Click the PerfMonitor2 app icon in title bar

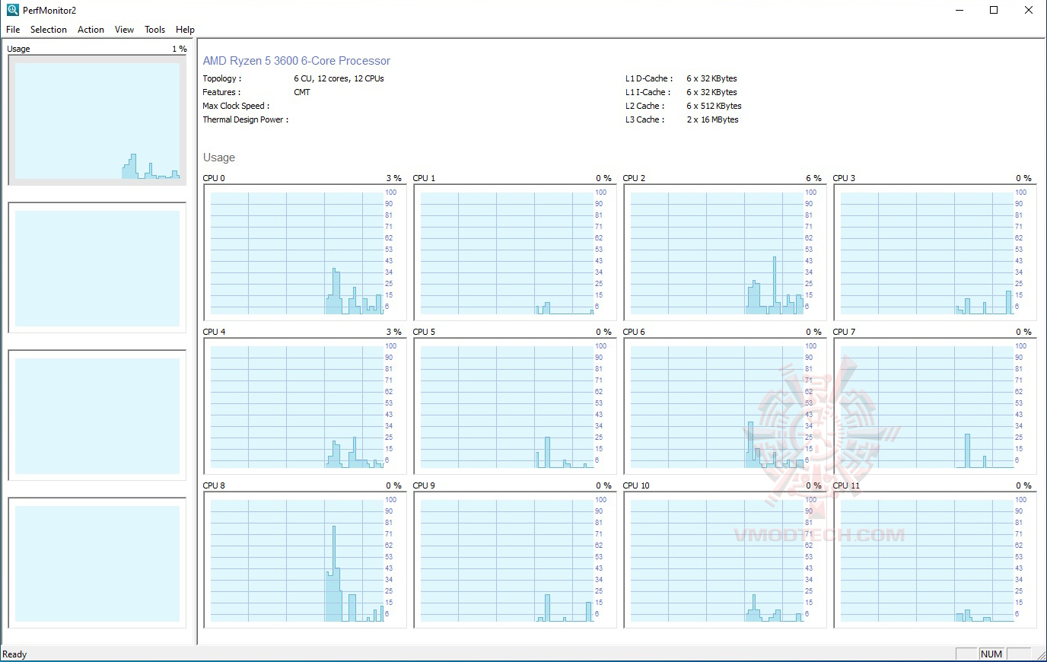(12, 10)
